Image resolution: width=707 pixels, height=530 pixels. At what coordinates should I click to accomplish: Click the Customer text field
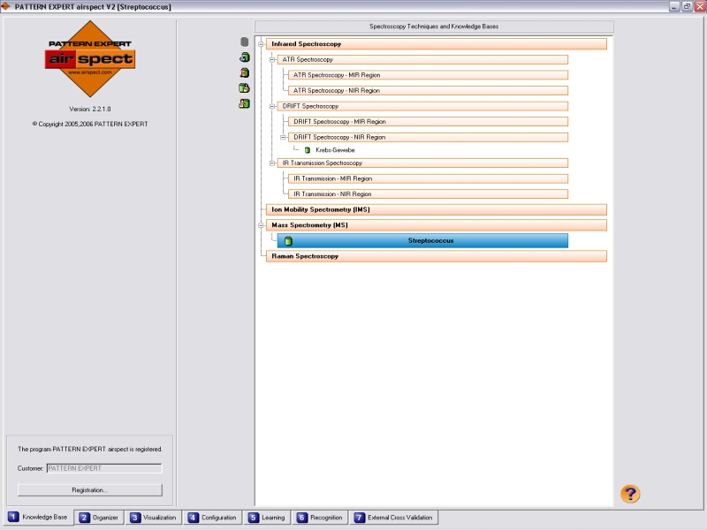coord(103,468)
